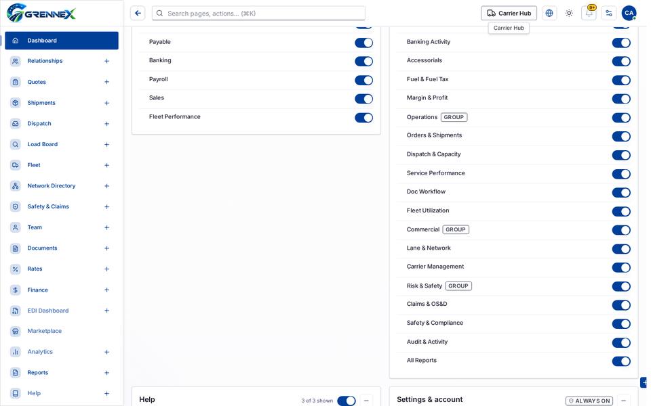651x406 pixels.
Task: Disable the Operations group toggle
Action: tap(621, 118)
